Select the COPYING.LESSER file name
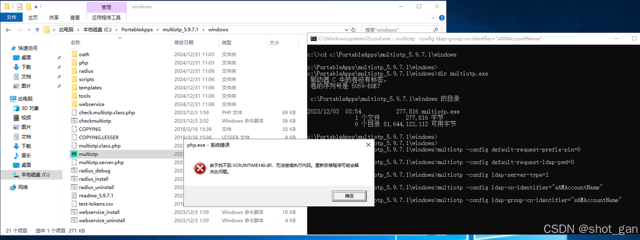This screenshot has height=240, width=640. coord(99,137)
